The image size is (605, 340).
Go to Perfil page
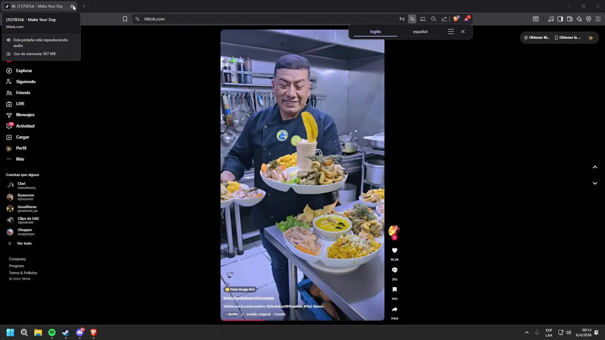17,148
